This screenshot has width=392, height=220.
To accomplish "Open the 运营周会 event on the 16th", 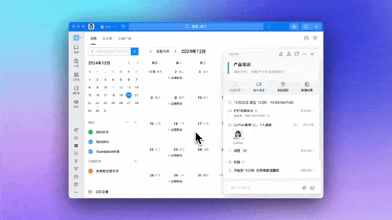I will click(x=176, y=130).
